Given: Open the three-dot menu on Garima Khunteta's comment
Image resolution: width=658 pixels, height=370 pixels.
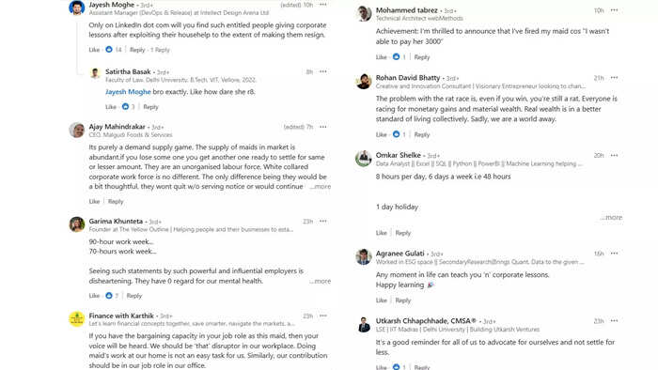Looking at the screenshot, I should coord(322,222).
